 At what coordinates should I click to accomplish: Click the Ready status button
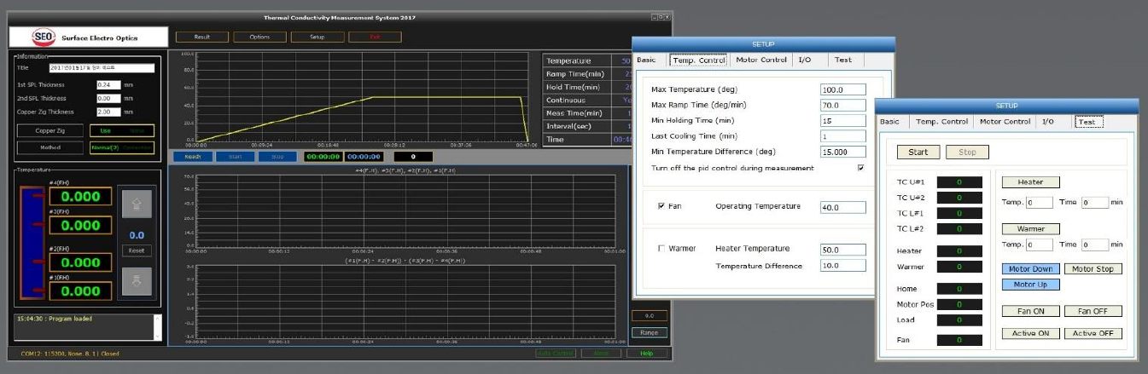point(191,157)
